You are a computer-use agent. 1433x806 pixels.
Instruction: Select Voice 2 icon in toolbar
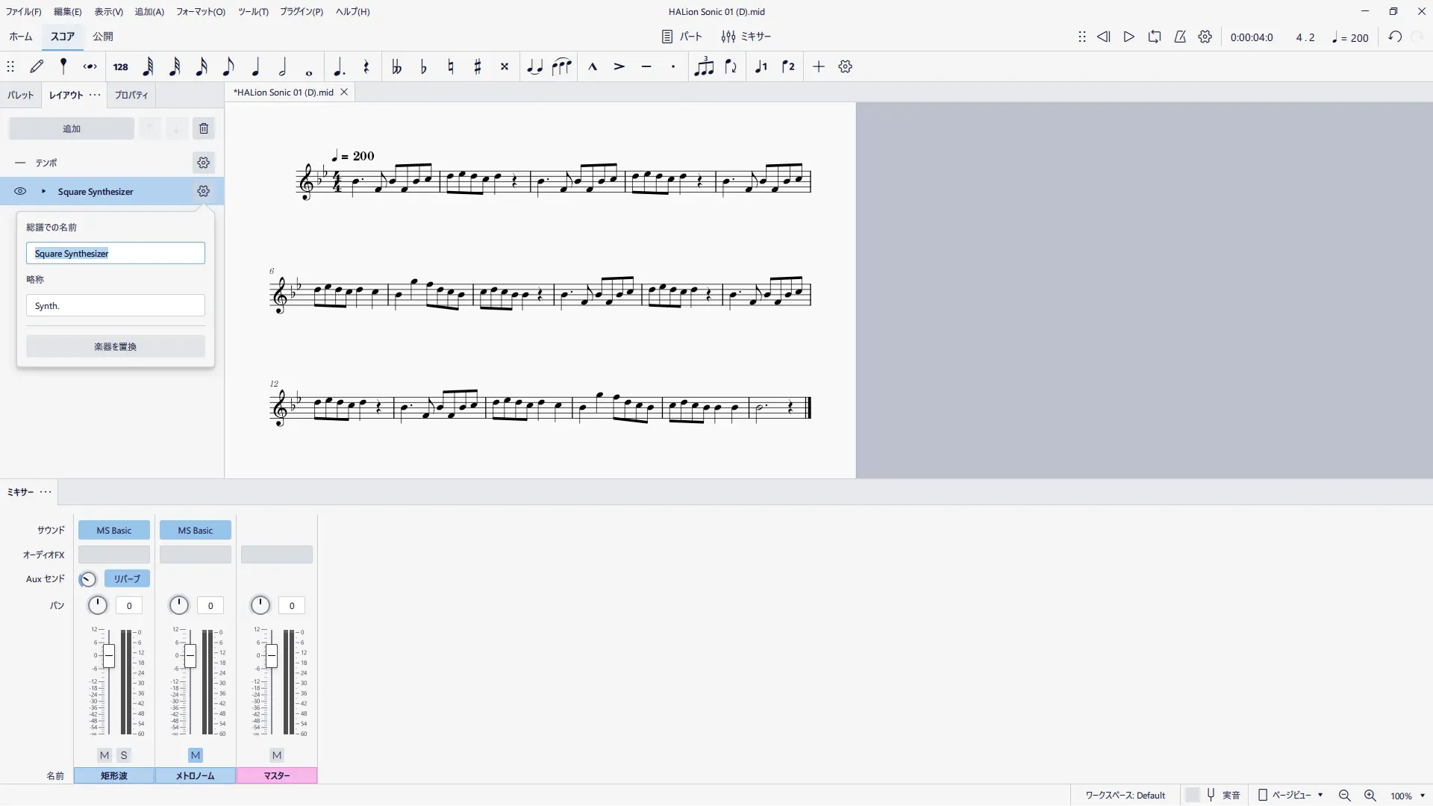pos(788,67)
